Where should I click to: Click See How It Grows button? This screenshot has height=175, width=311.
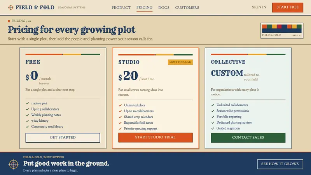tap(280, 164)
